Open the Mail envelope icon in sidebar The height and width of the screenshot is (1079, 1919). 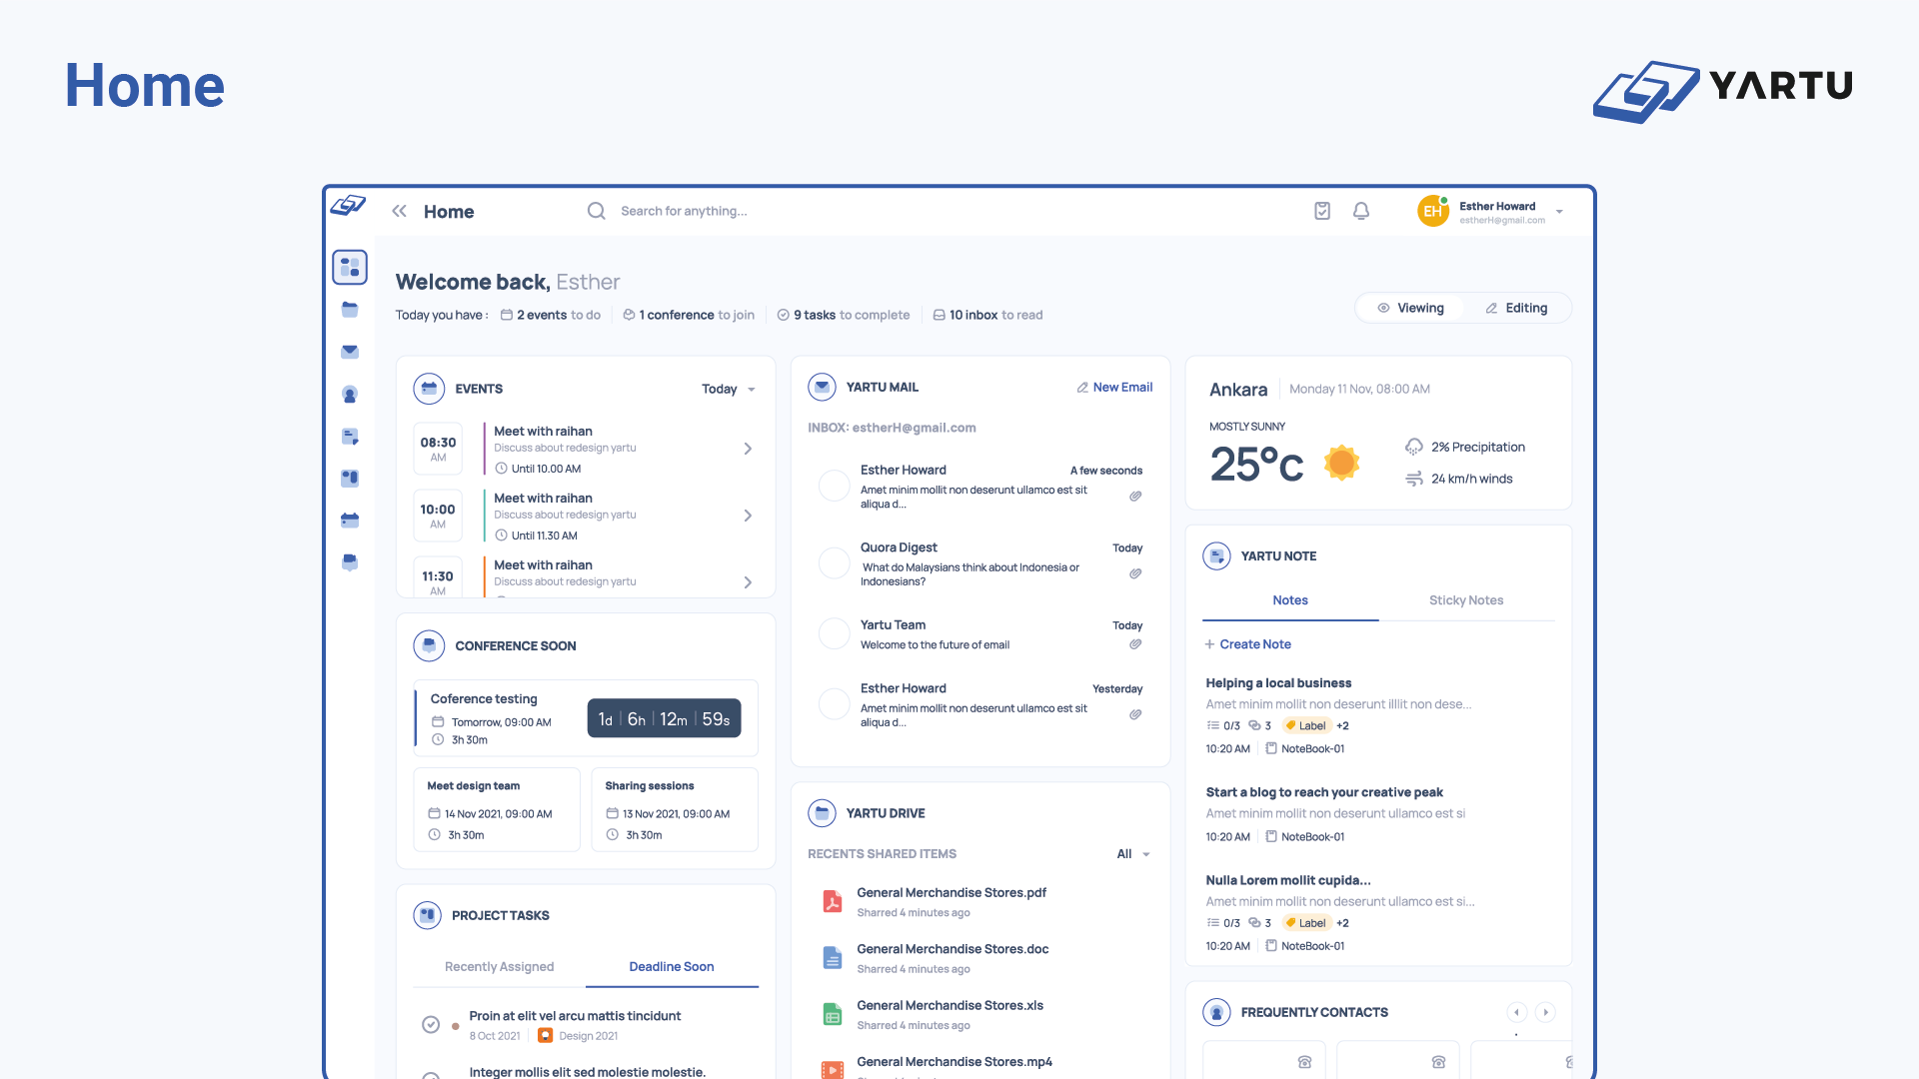(x=350, y=352)
